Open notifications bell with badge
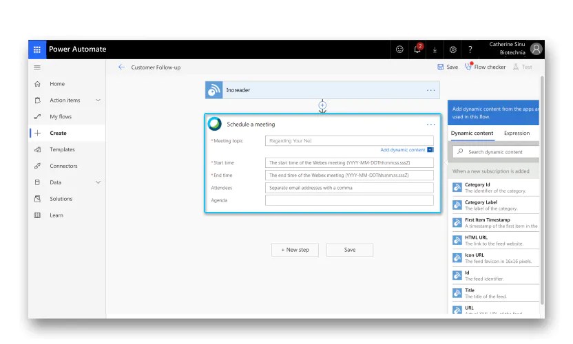573x344 pixels. coord(417,49)
